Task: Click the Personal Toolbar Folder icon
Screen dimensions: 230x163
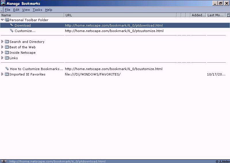Action: click(7, 20)
